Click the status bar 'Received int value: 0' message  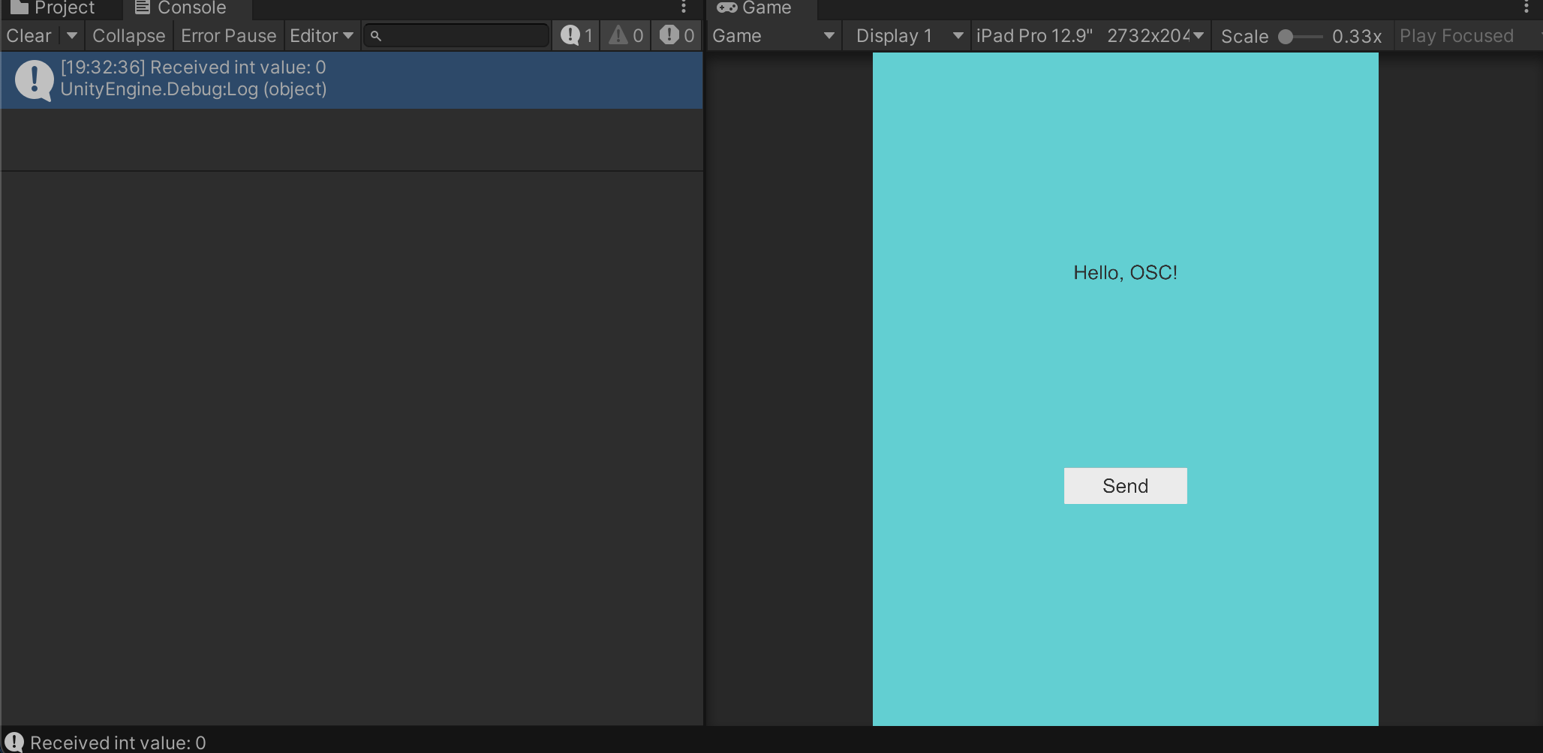coord(118,742)
